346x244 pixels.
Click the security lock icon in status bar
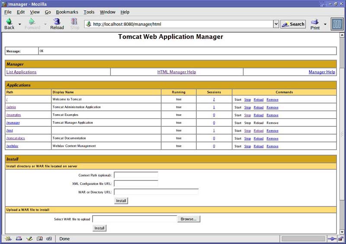pyautogui.click(x=341, y=238)
